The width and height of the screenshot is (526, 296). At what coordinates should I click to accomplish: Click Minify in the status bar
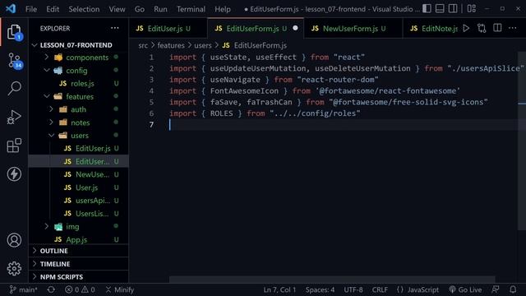(x=120, y=289)
